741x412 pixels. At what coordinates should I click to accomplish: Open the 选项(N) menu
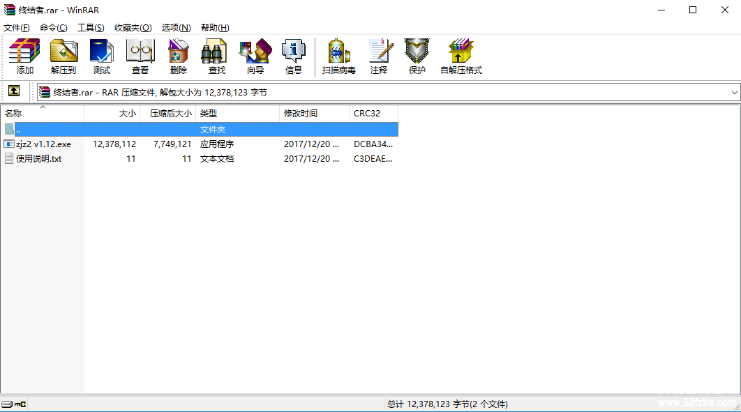(x=176, y=28)
